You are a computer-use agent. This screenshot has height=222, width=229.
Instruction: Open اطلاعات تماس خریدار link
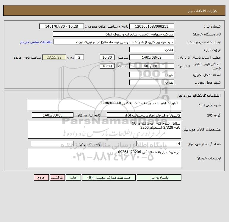click(36, 42)
